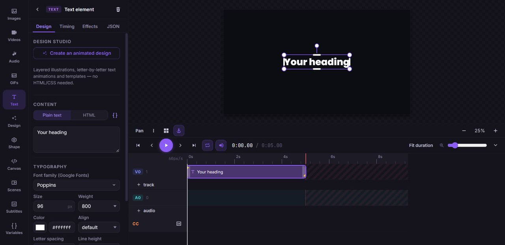
Task: Click the Pan mode button
Action: pyautogui.click(x=140, y=131)
